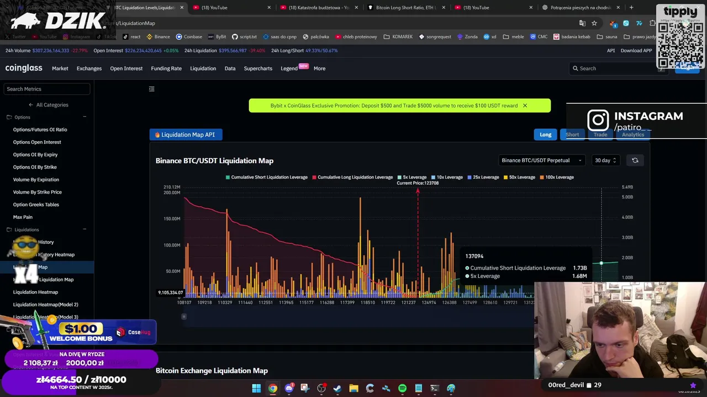Image resolution: width=707 pixels, height=397 pixels.
Task: Toggle the 5x Leverage legend series
Action: pyautogui.click(x=412, y=178)
